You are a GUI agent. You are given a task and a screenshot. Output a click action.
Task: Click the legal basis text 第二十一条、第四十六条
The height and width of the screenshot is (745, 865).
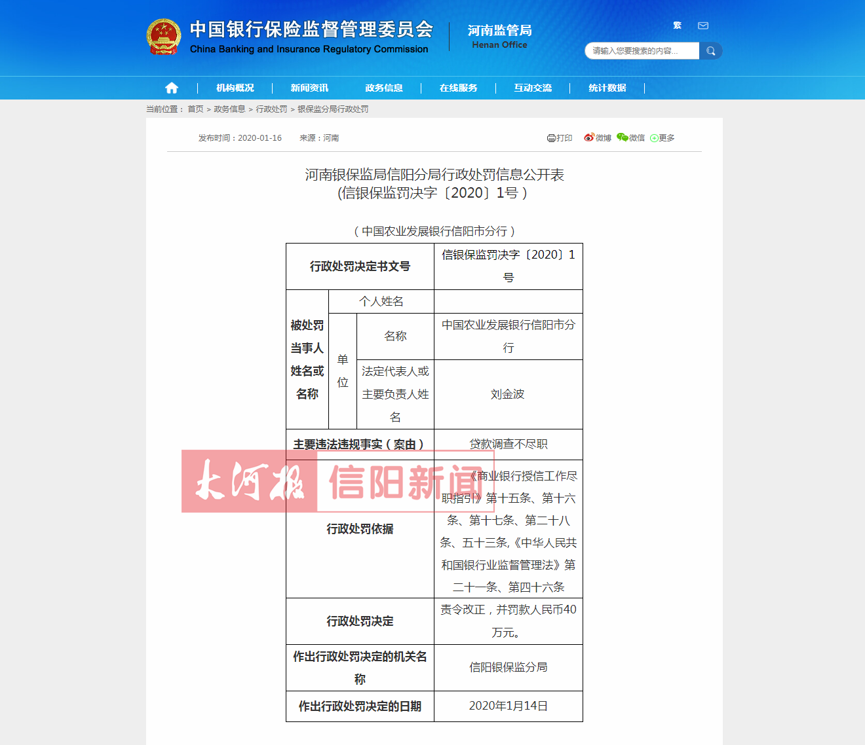[509, 587]
